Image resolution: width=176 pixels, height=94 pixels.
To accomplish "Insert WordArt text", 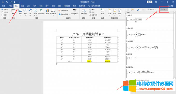I will (138, 10).
